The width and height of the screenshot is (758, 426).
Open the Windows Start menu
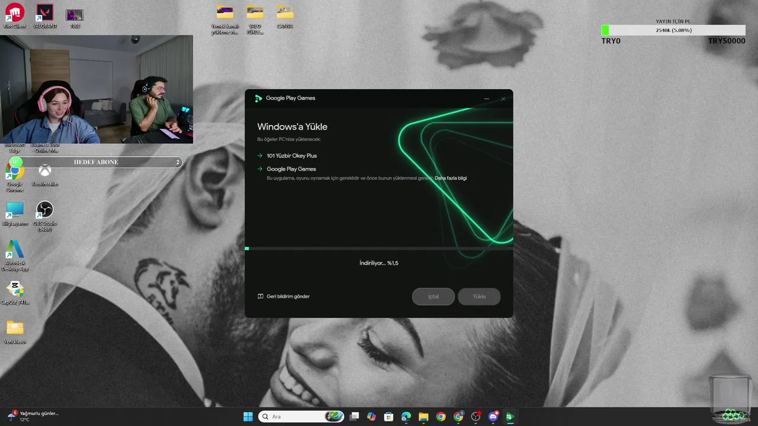click(x=248, y=417)
